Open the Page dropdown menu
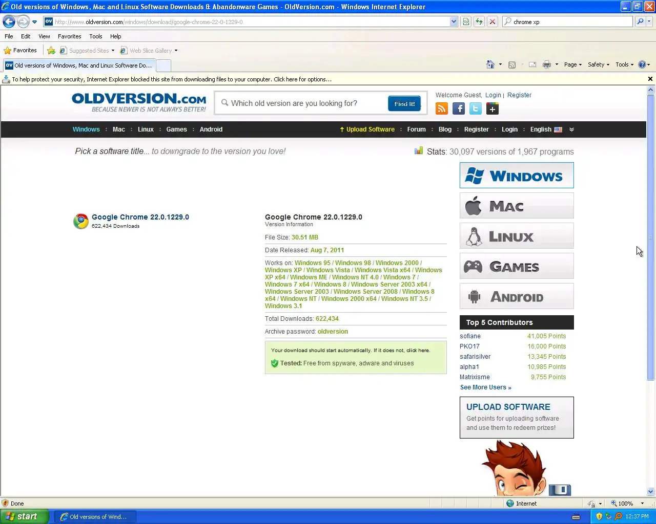Screen dimensions: 656x524 (572, 64)
